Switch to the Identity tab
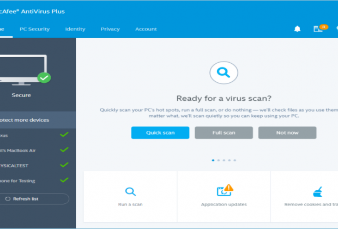338x229 pixels. click(x=75, y=29)
